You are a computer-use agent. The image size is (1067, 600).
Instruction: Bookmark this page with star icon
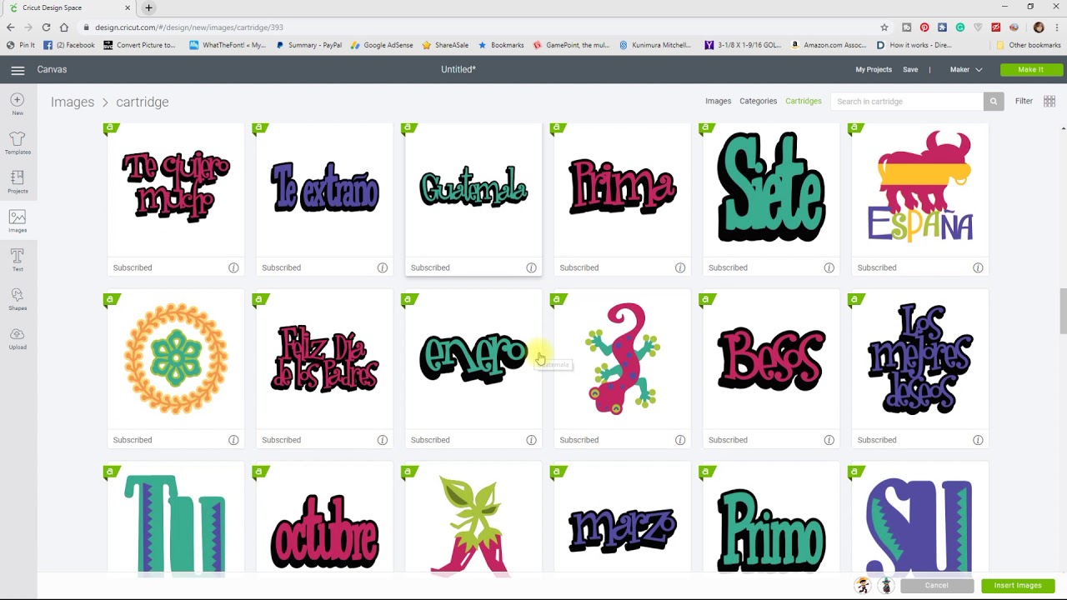coord(884,27)
